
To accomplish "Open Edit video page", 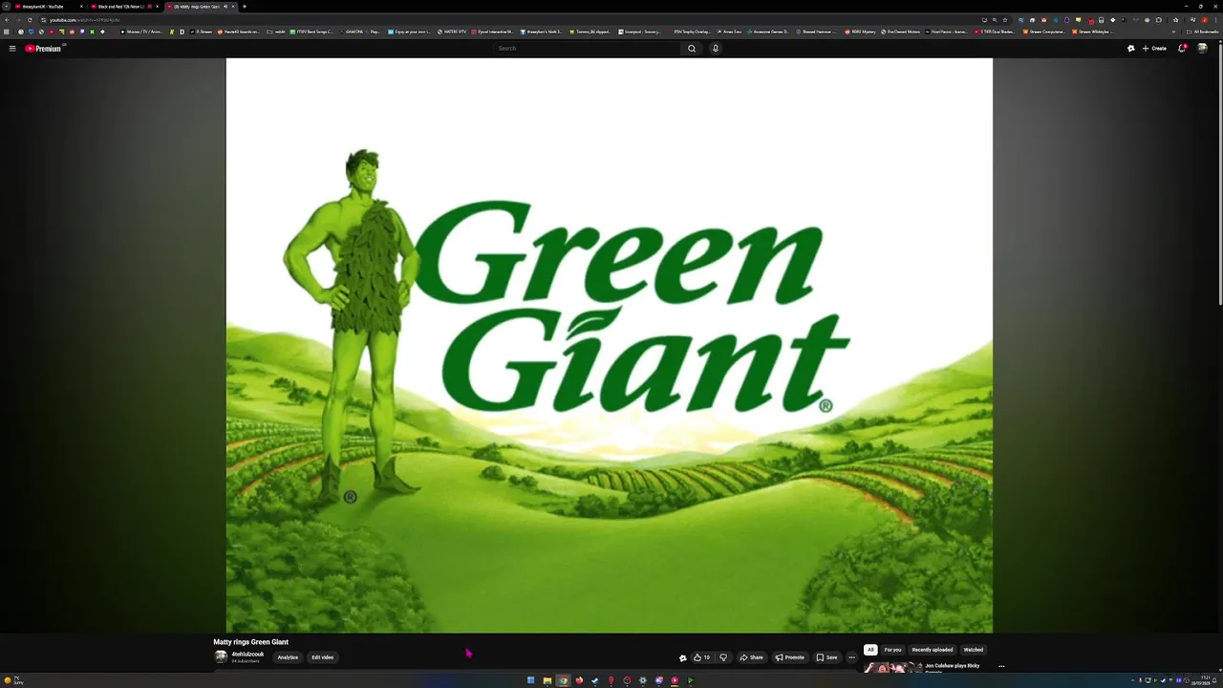I will [x=322, y=657].
